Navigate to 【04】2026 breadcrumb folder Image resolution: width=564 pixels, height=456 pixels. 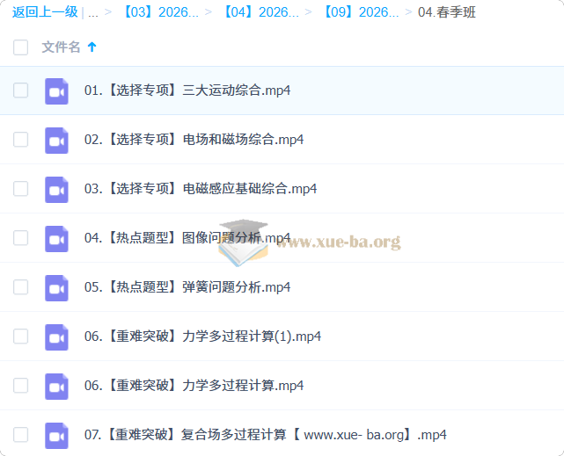point(260,12)
